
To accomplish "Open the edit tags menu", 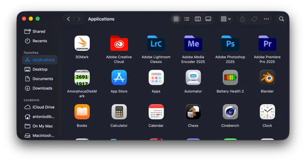I will [x=254, y=19].
